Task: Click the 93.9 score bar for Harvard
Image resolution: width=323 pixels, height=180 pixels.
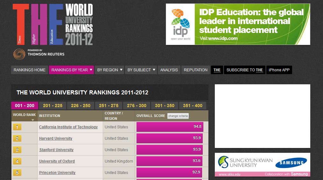Action: point(170,138)
